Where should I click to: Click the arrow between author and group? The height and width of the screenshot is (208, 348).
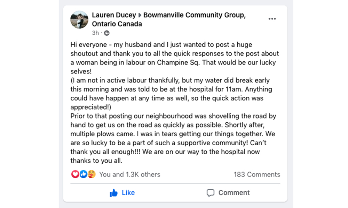pos(140,15)
